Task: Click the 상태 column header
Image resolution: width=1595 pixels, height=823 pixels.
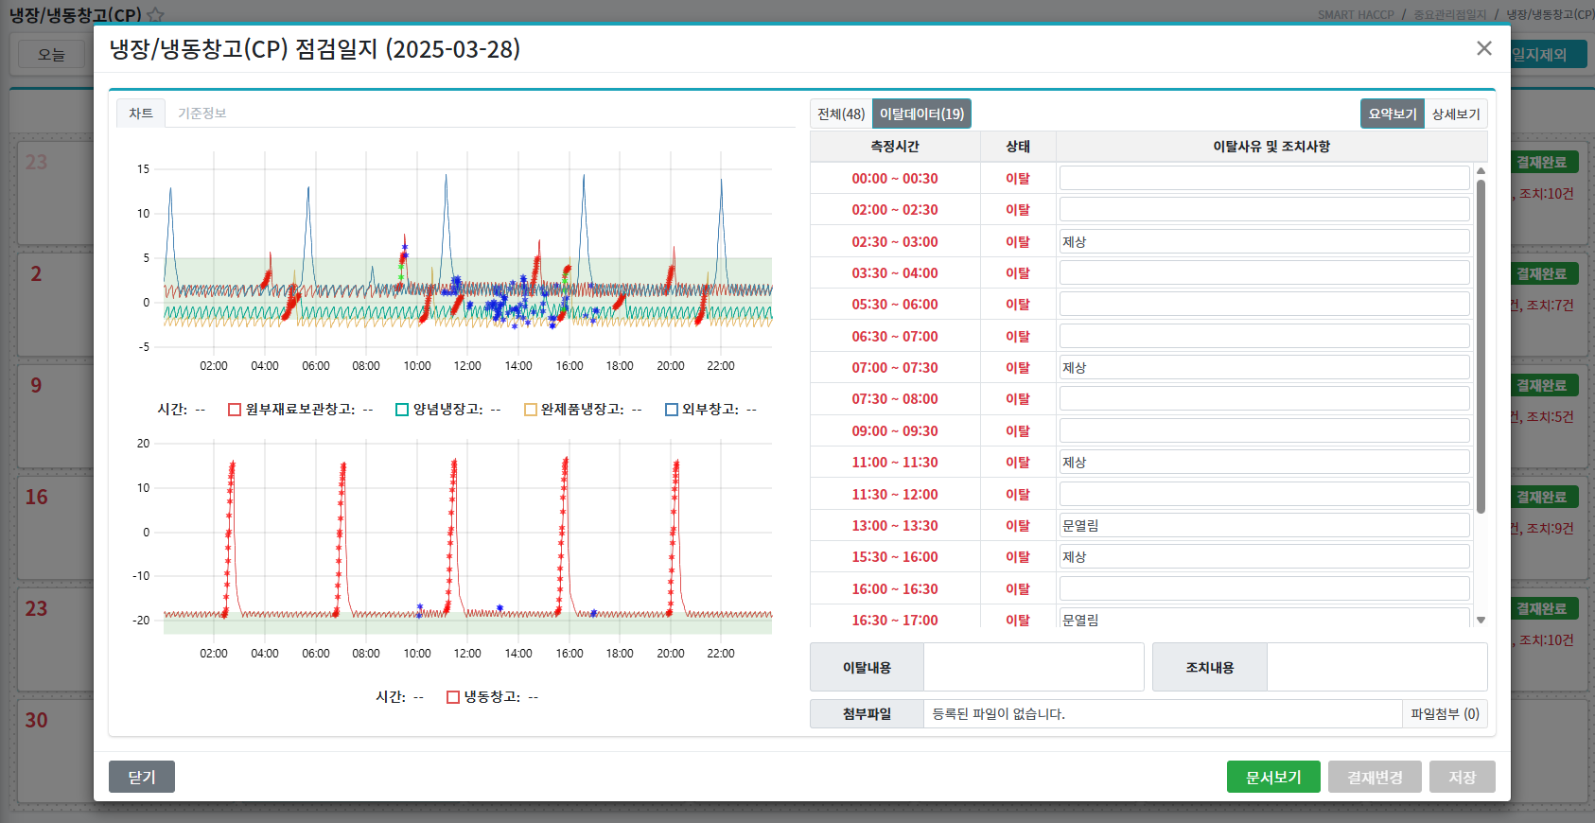Action: pos(1018,147)
